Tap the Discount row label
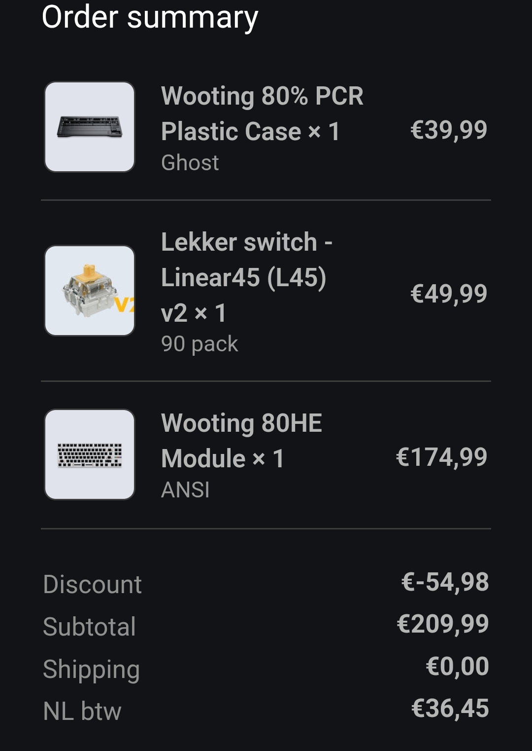Viewport: 532px width, 751px height. click(93, 584)
